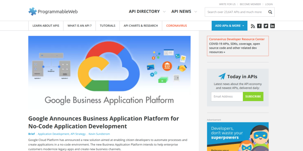Open author Kevin Sundstrom link

coord(99,134)
